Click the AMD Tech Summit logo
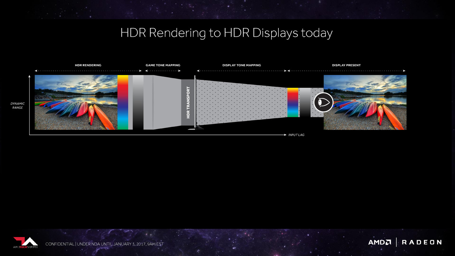Screen dimensions: 455x256 pos(26,242)
